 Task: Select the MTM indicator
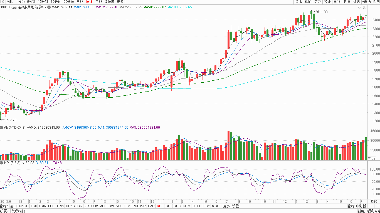tap(187, 206)
